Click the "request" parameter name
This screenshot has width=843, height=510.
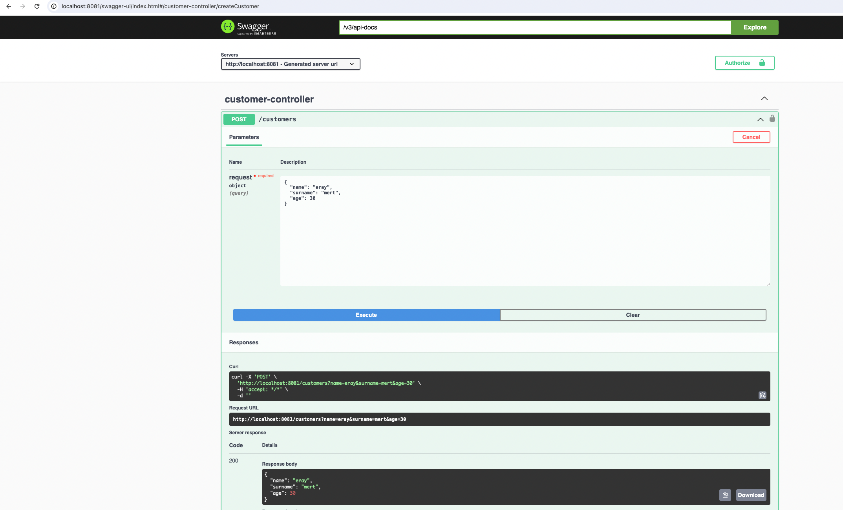tap(240, 177)
